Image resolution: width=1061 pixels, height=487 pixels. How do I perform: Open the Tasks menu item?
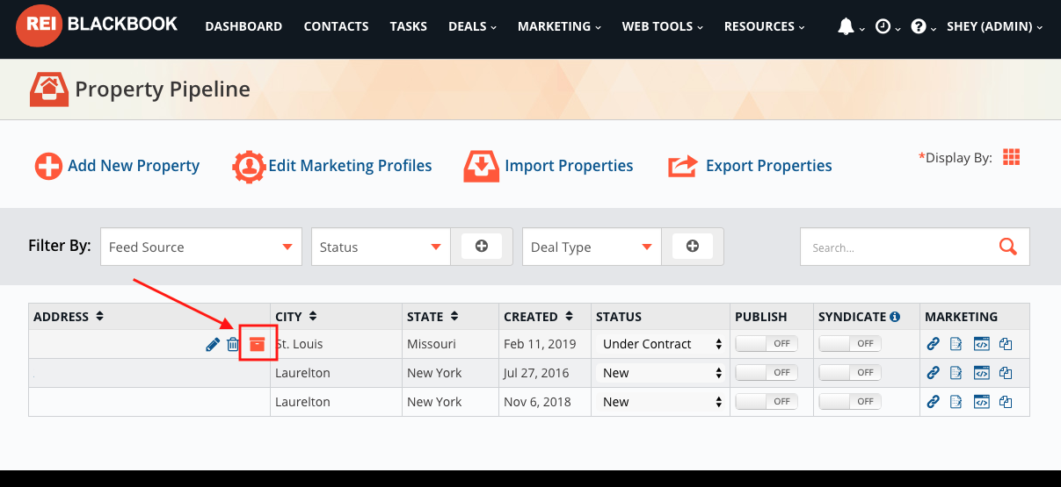(x=409, y=26)
